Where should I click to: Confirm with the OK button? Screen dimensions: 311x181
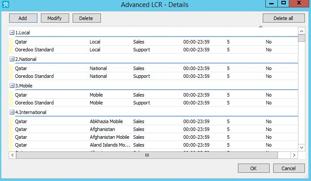coord(253,168)
